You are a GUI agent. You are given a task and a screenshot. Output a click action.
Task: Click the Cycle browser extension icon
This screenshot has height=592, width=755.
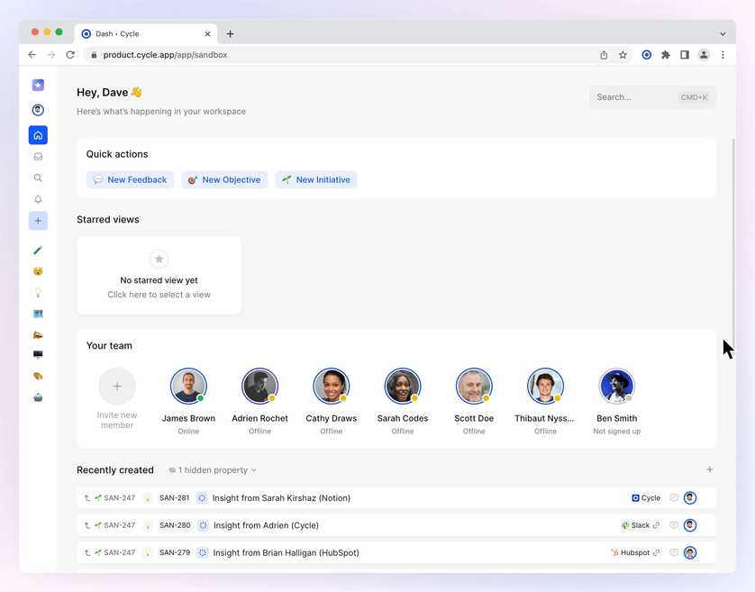647,55
